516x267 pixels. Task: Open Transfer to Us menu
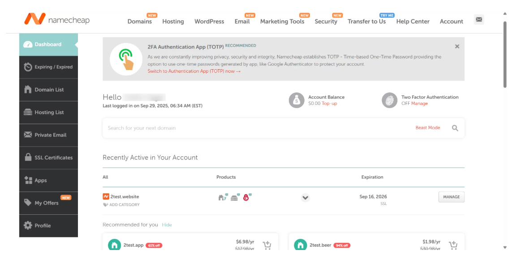366,21
